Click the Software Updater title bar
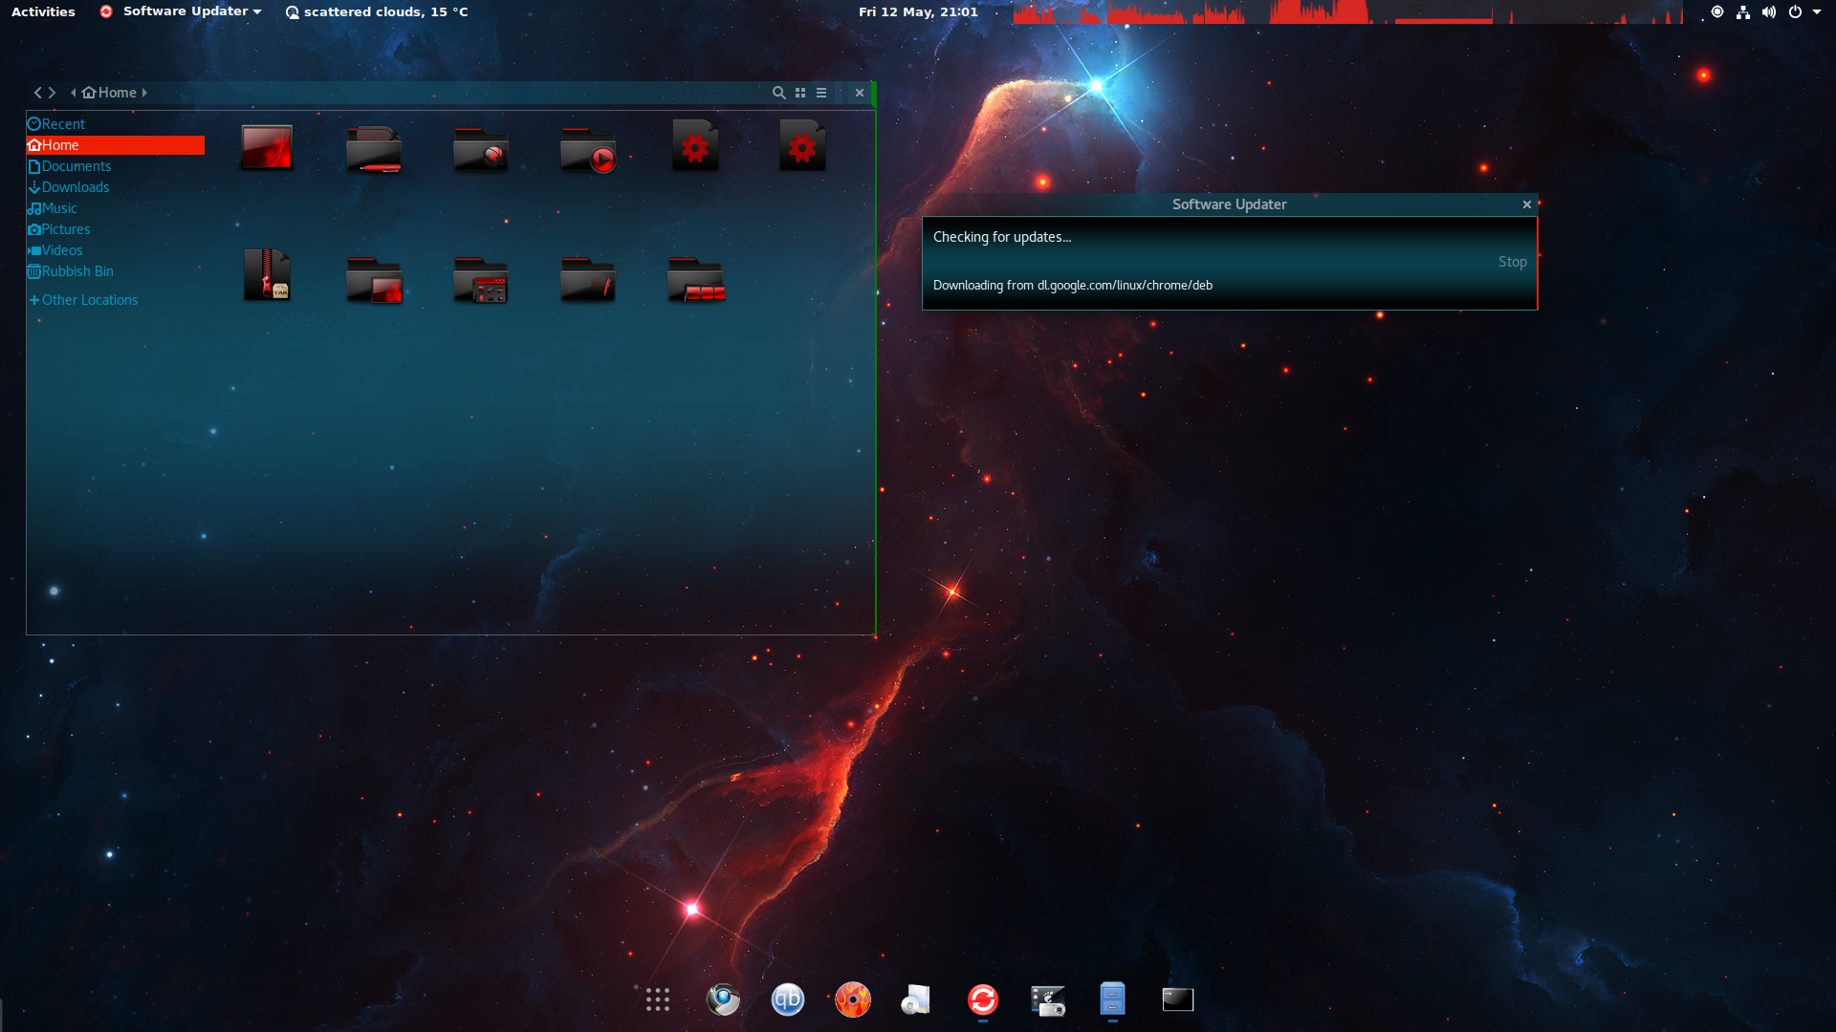 coord(1229,204)
